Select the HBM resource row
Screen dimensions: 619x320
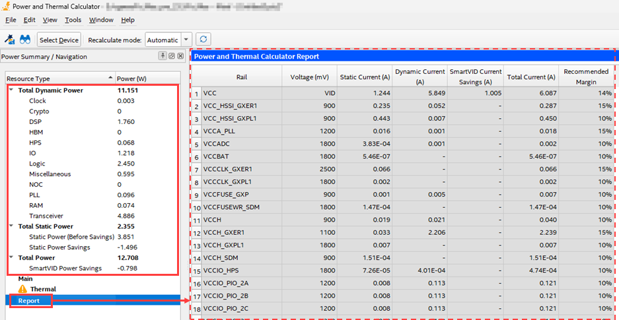(94, 132)
